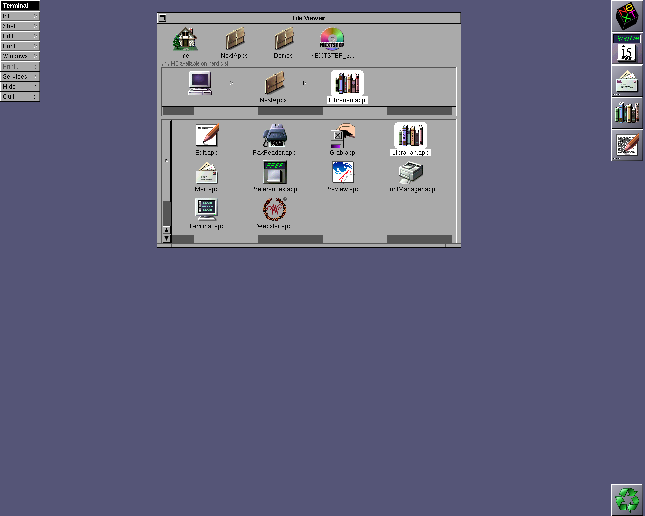645x516 pixels.
Task: Select the Webster.app icon
Action: point(275,209)
